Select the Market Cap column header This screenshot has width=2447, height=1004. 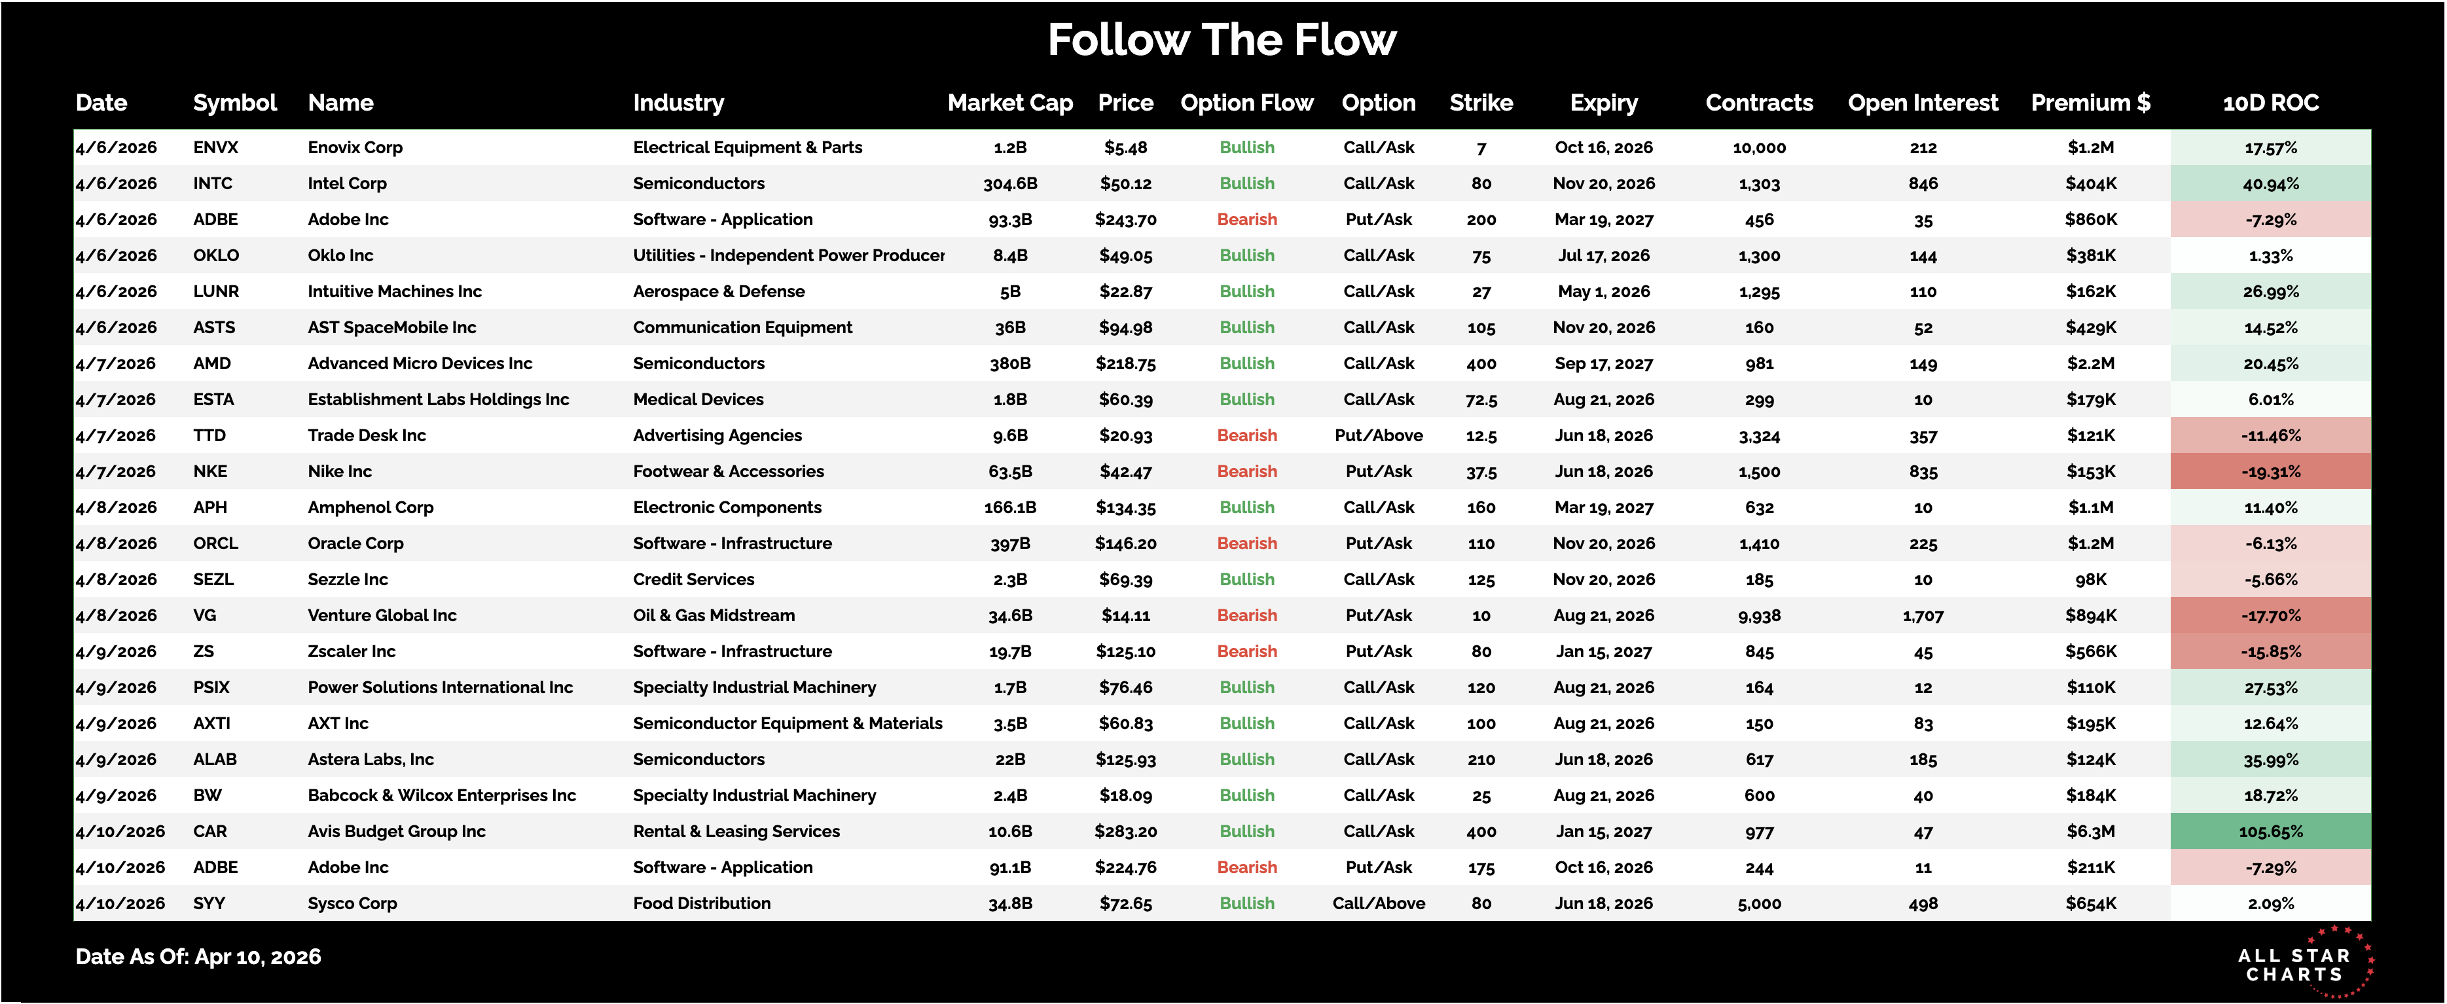[x=1010, y=103]
